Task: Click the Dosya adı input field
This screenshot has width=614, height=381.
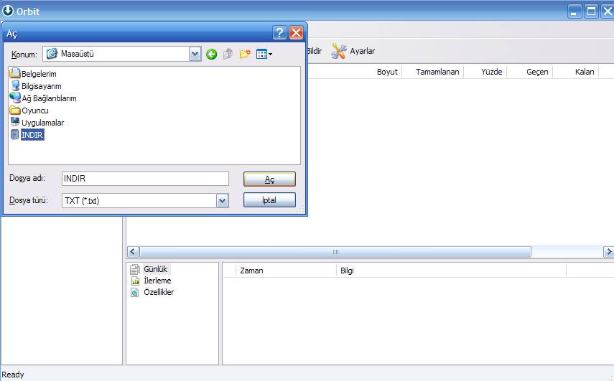Action: (145, 179)
